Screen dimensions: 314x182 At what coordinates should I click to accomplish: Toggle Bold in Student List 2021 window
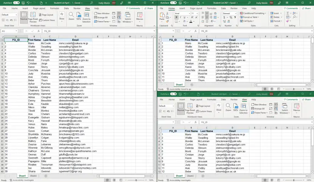pos(176,17)
